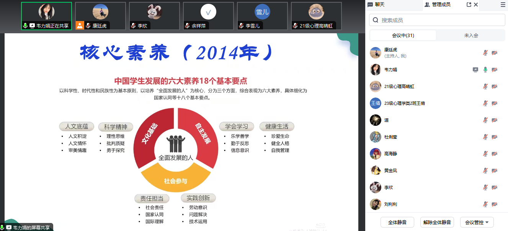508x231 pixels.
Task: Click muted mic icon for 21级心理高晴虹
Action: coord(485,86)
